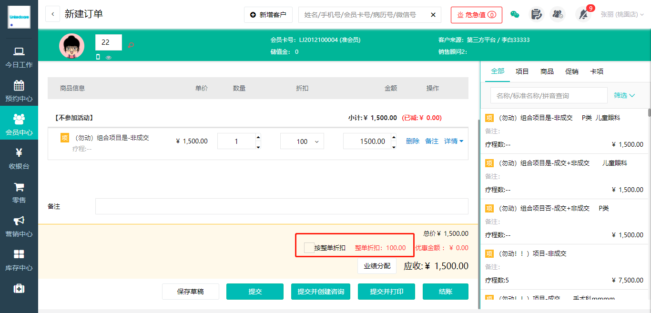Click 整单折扣：100.00 value
This screenshot has height=313, width=651.
pyautogui.click(x=380, y=248)
